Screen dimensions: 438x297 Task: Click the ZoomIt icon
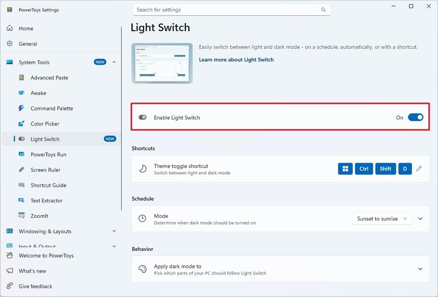tap(21, 216)
